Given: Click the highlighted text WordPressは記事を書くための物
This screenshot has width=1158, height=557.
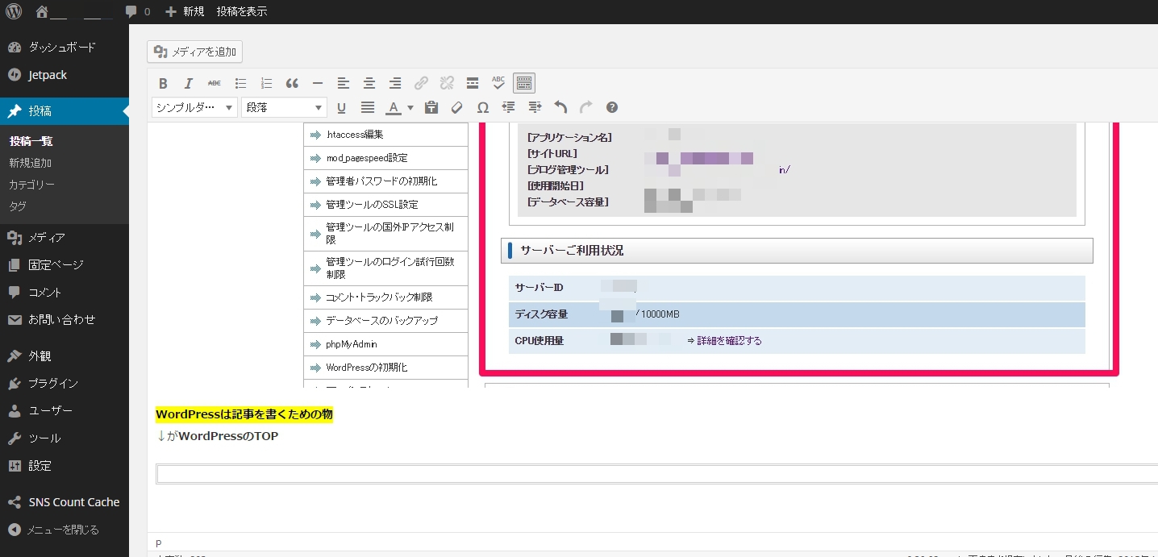Looking at the screenshot, I should 244,414.
